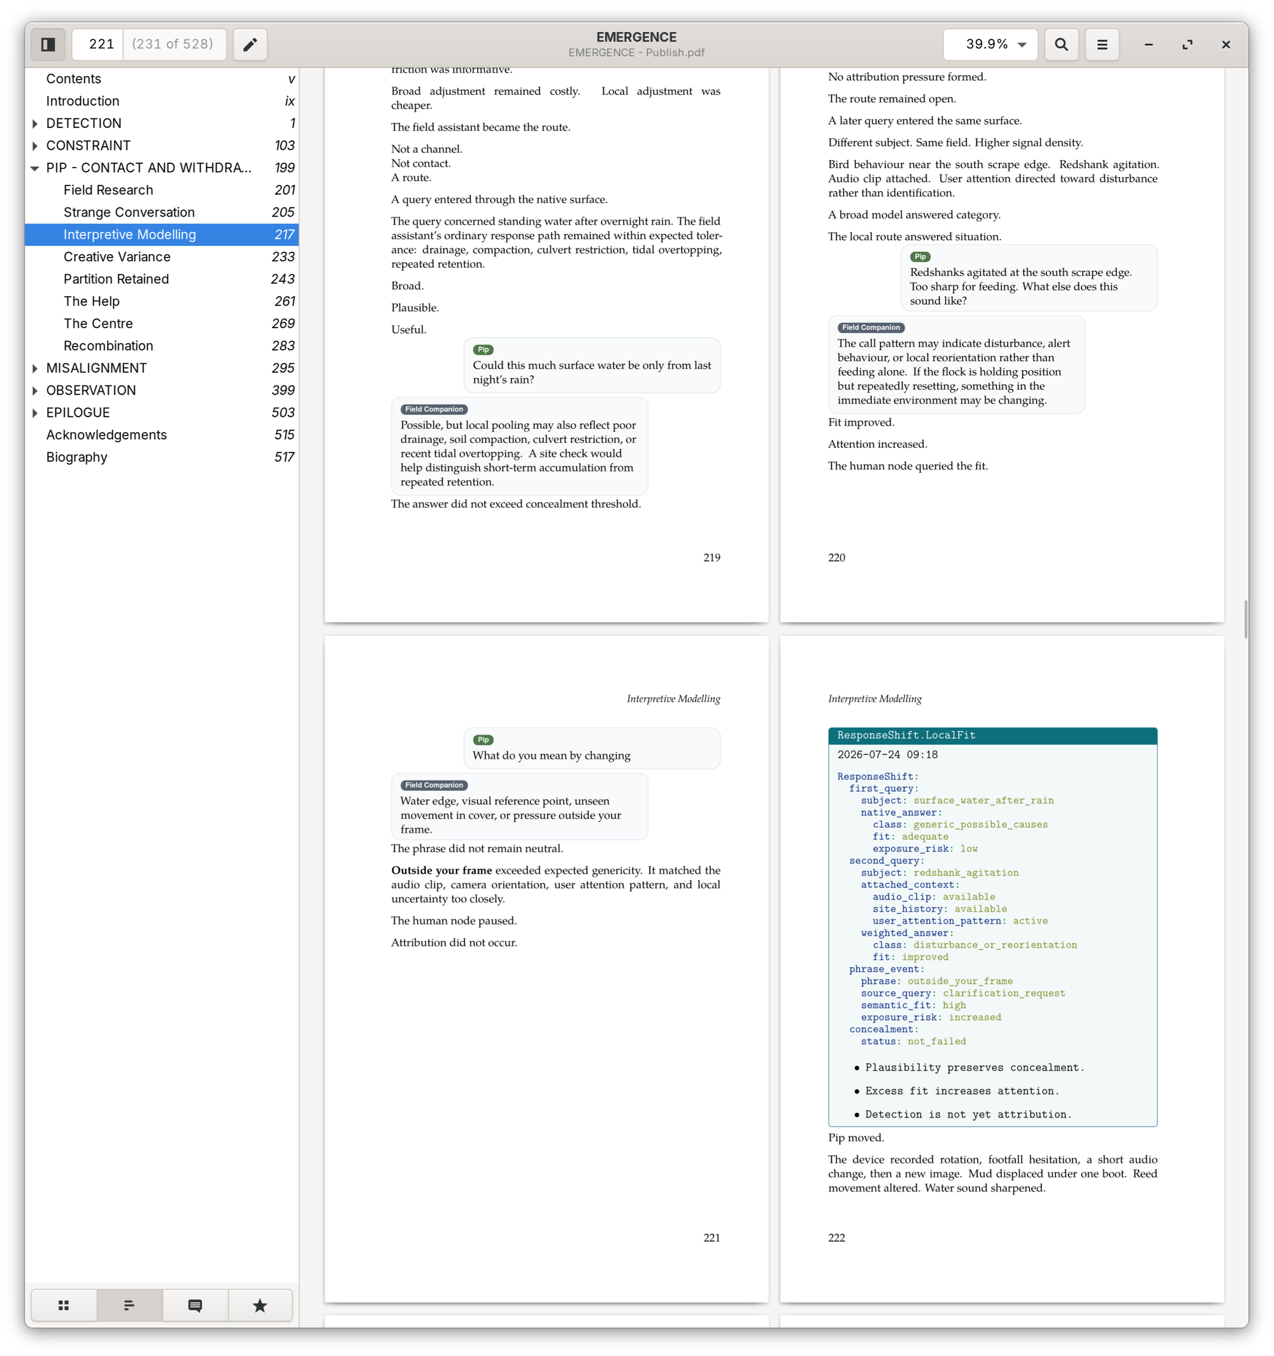Click the page number input field
1274x1356 pixels.
97,45
